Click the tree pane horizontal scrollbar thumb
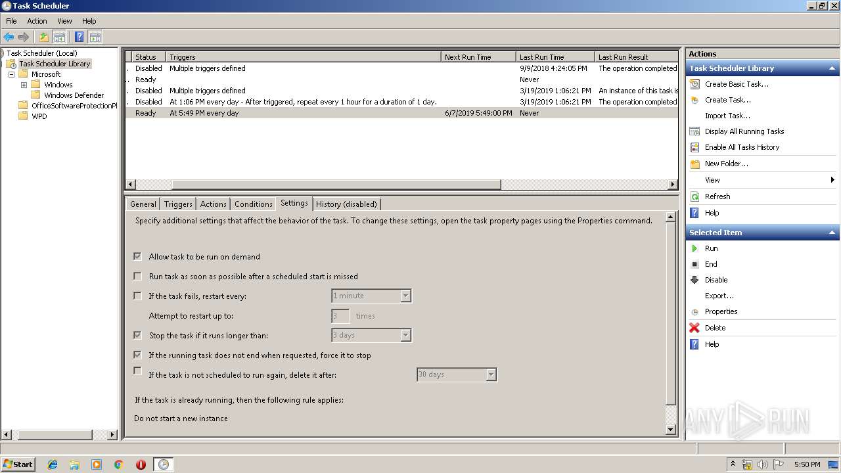The width and height of the screenshot is (841, 473). [54, 435]
